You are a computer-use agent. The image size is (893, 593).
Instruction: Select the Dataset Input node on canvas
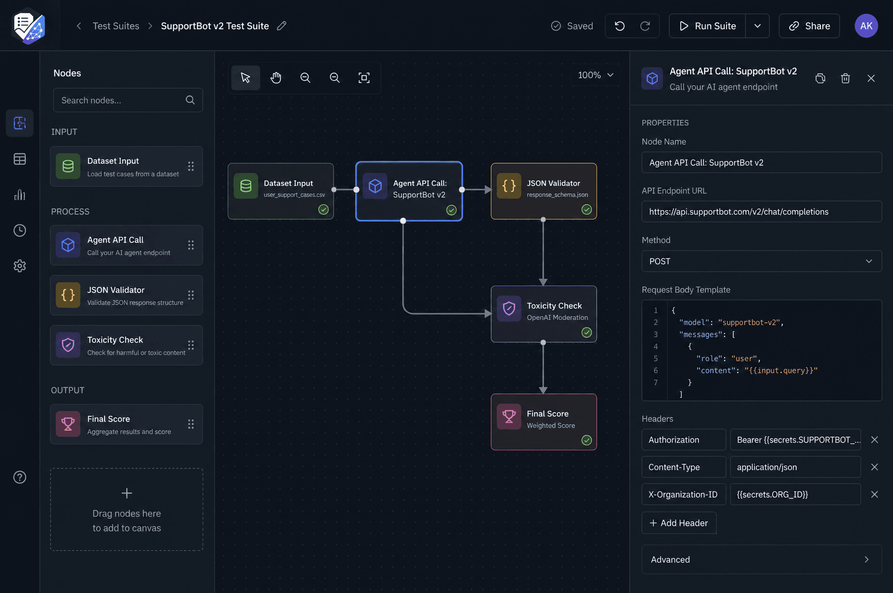point(280,191)
